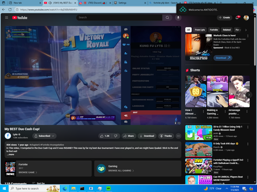Like the video with thumbs up

pos(105,136)
